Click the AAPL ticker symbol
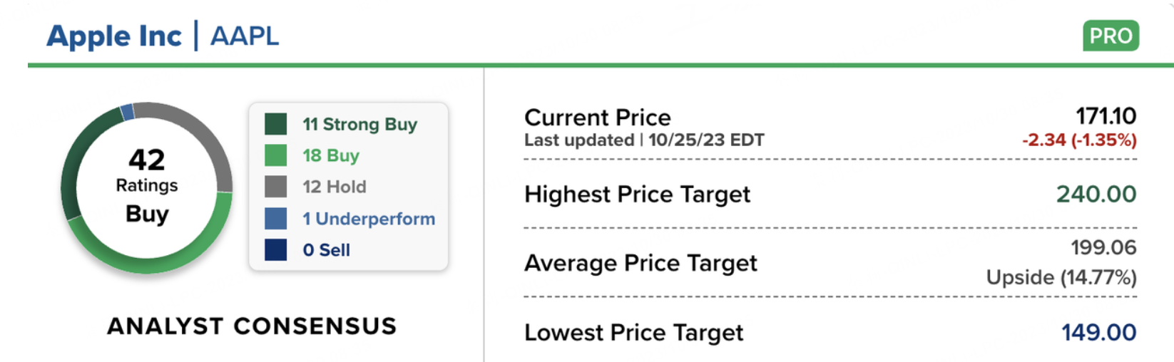 click(x=245, y=36)
